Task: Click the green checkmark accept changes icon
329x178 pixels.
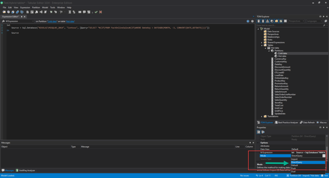Action: point(96,12)
